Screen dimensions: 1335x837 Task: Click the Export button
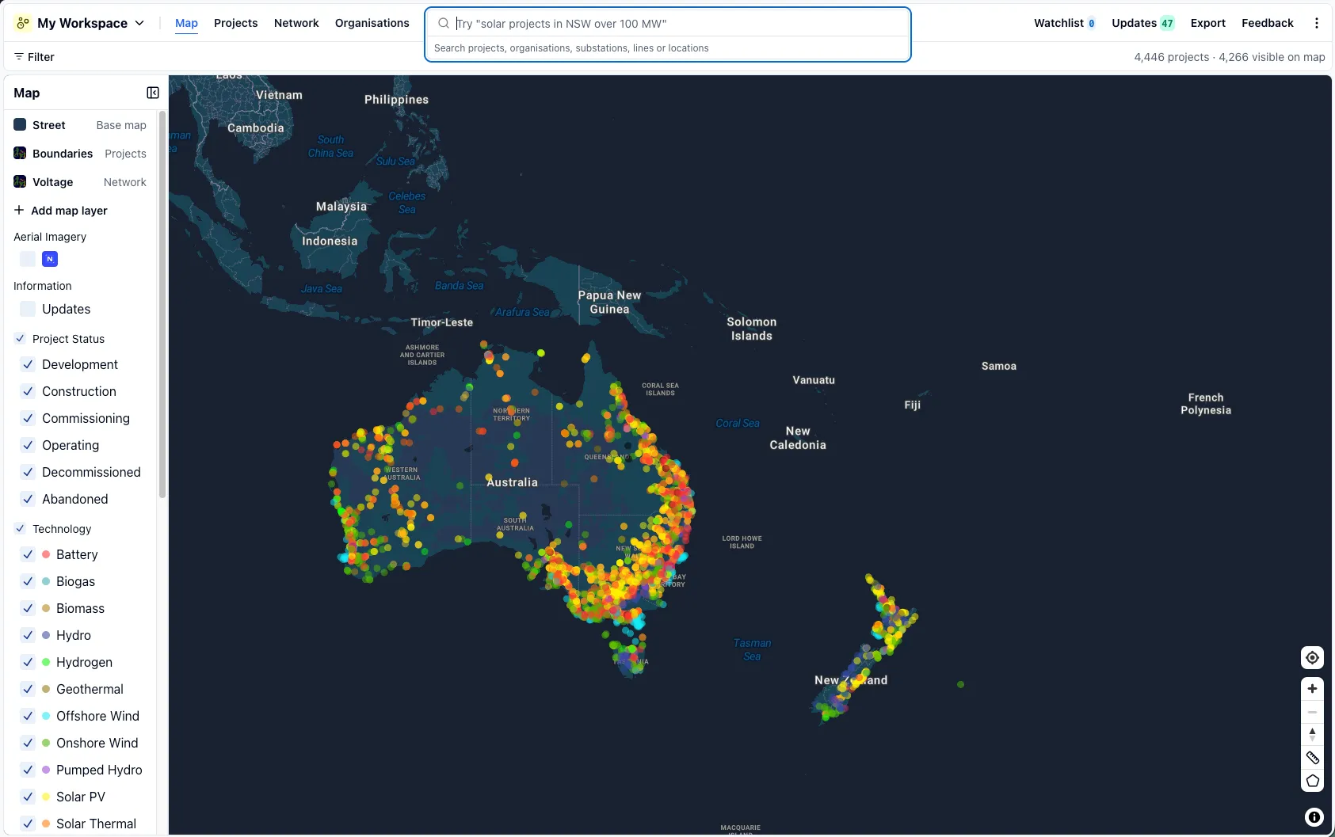[1207, 23]
